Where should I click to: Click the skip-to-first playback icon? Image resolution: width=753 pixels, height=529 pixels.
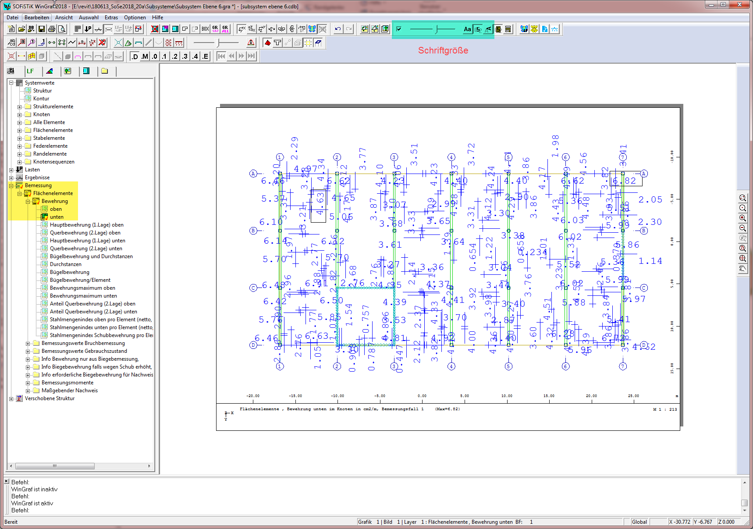pos(221,56)
